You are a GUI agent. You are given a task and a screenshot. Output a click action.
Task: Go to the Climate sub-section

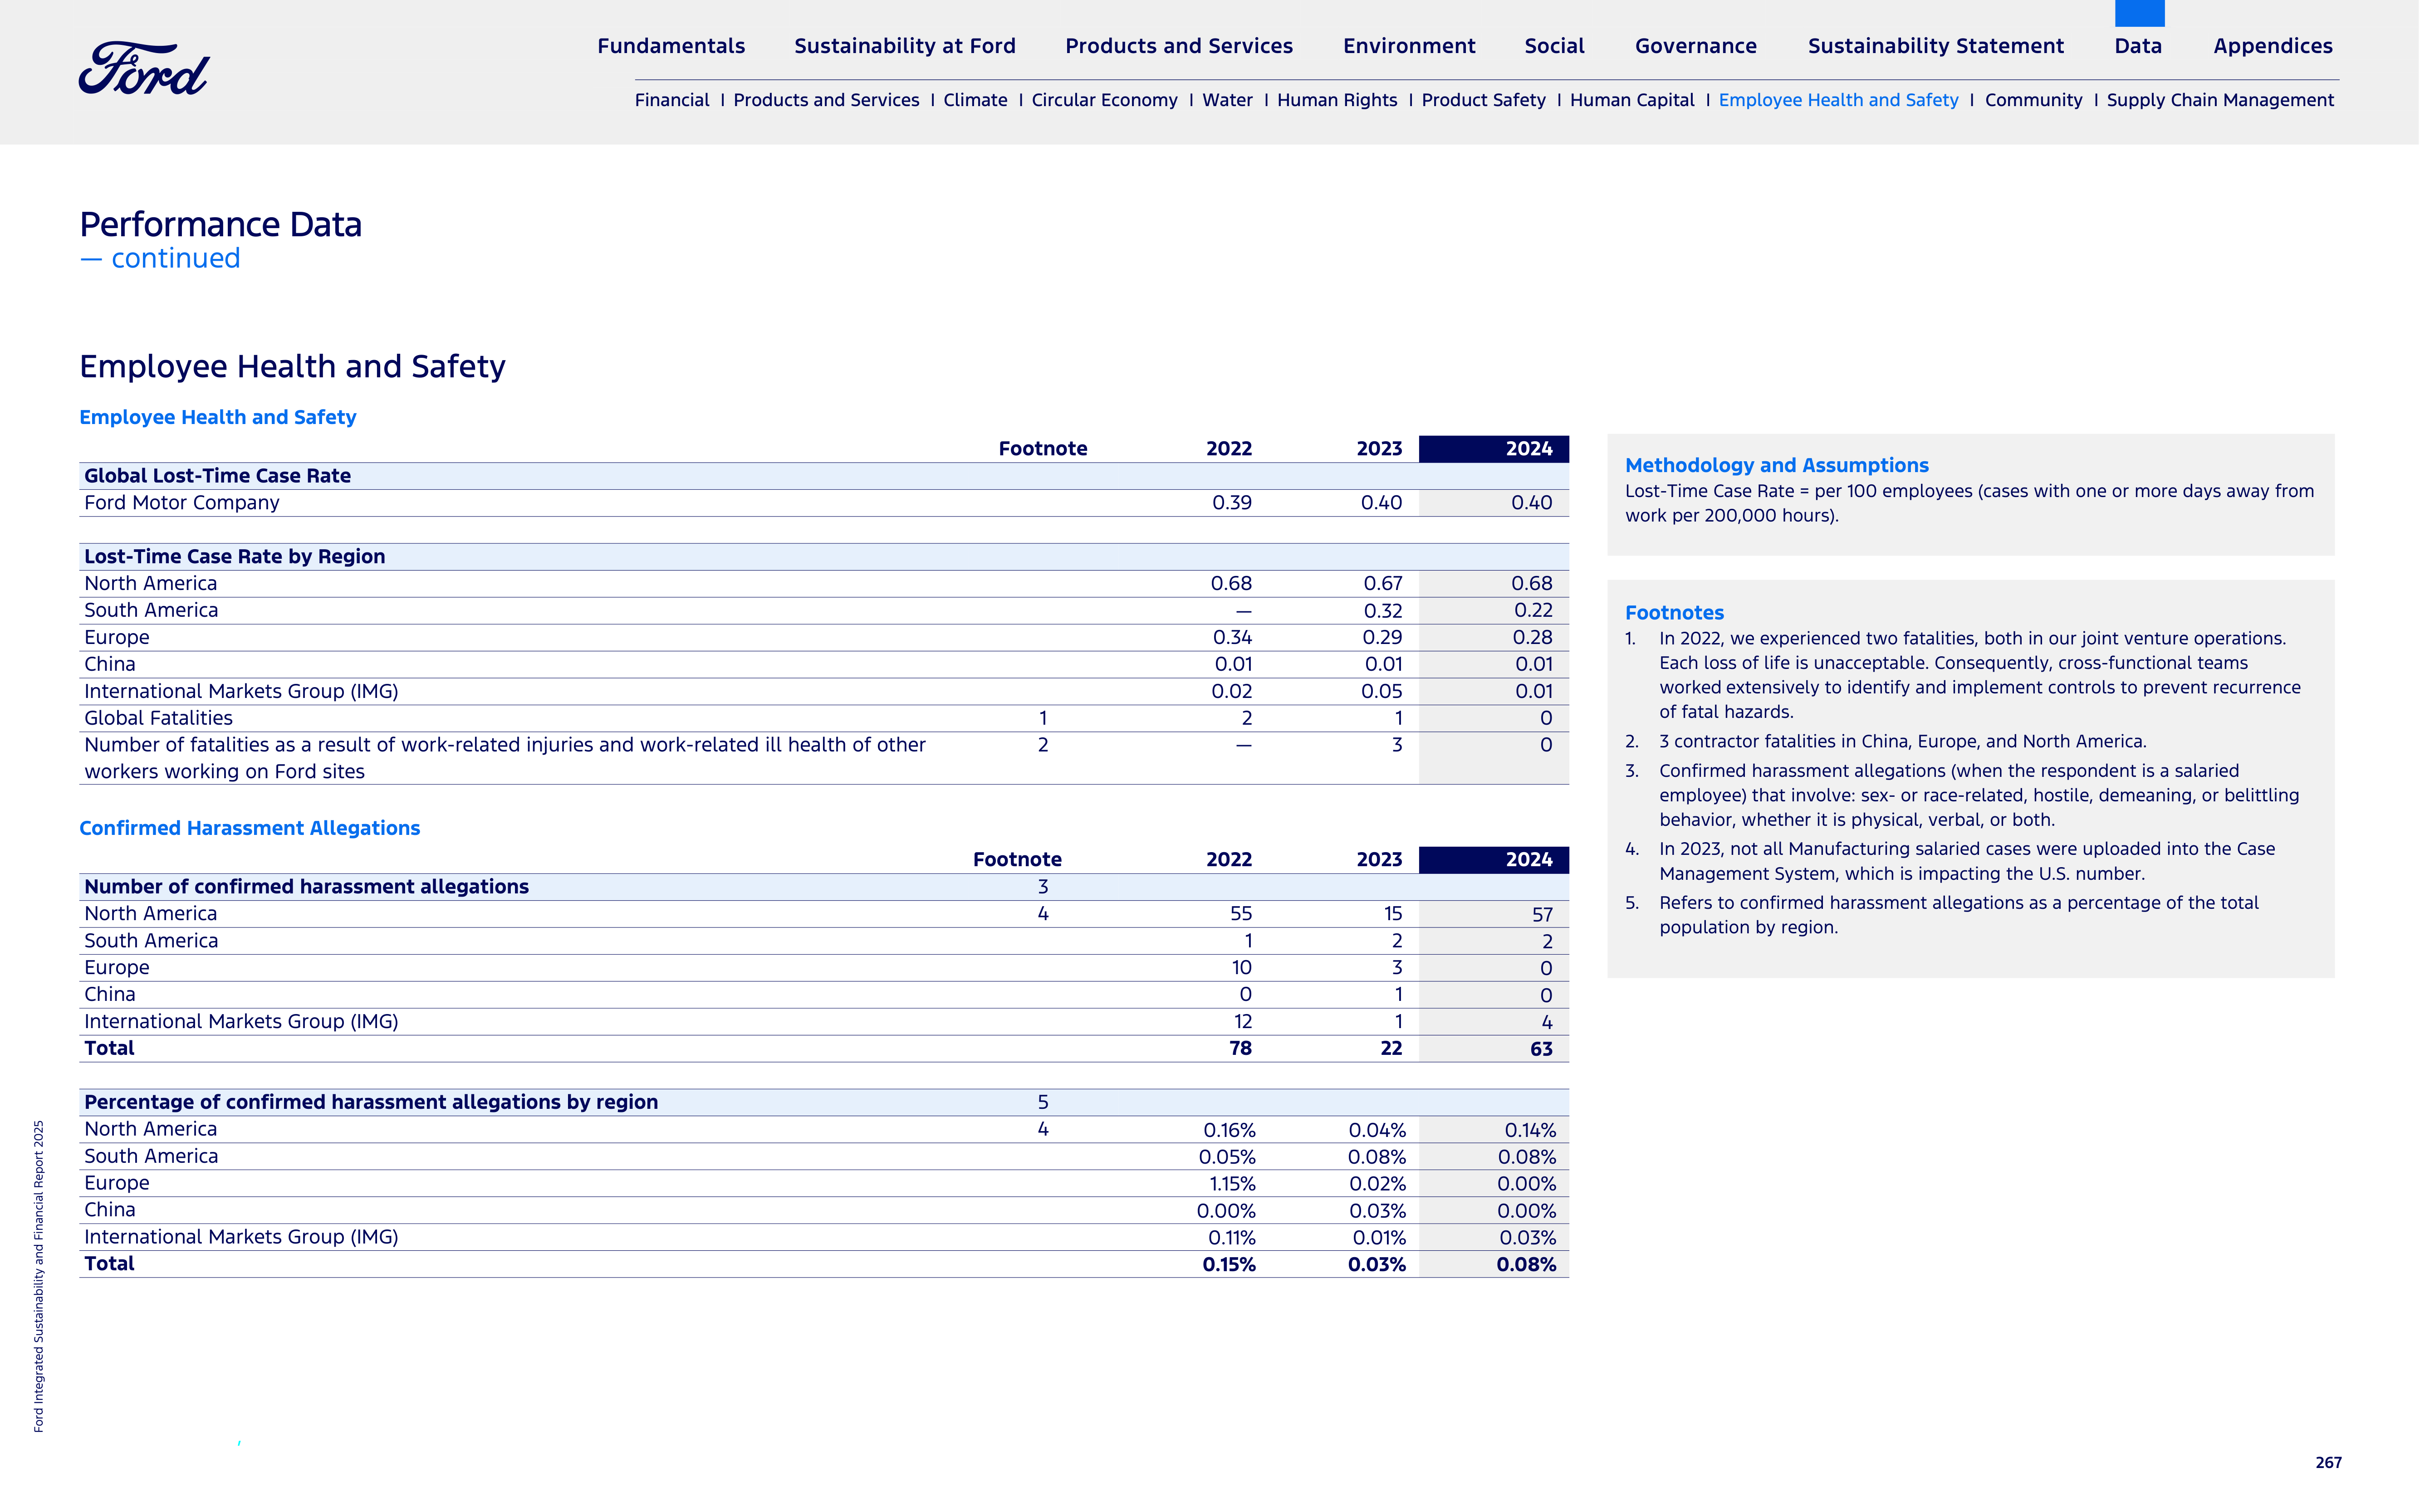pos(975,100)
